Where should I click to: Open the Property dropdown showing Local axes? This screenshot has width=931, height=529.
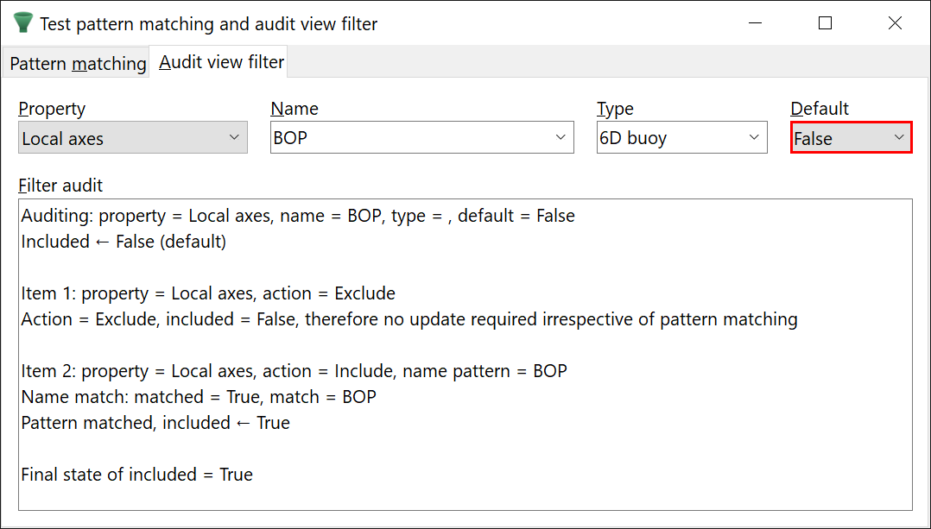point(132,138)
